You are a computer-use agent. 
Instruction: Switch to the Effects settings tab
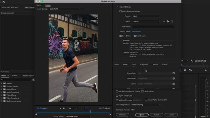click(x=117, y=65)
